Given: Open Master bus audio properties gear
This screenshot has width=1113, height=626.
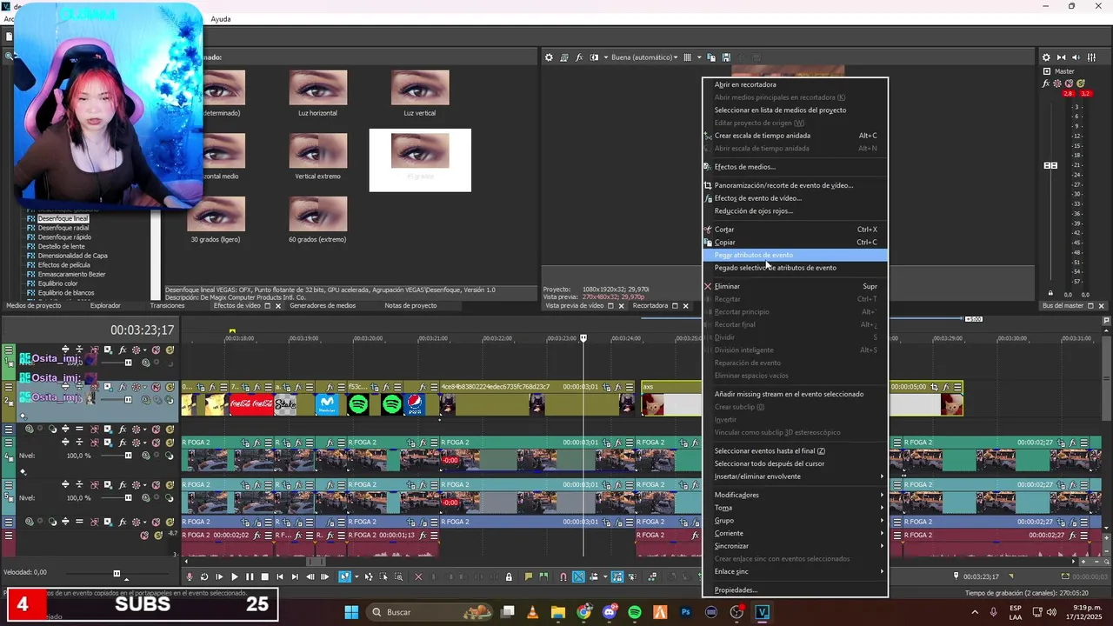Looking at the screenshot, I should click(1046, 57).
